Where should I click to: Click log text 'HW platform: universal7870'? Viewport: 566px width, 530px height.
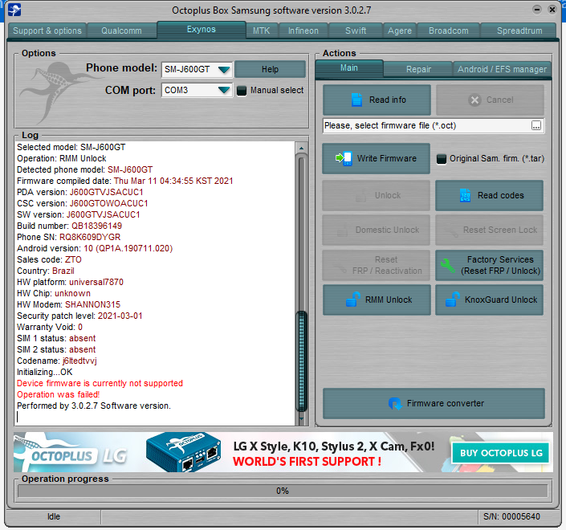pyautogui.click(x=70, y=282)
